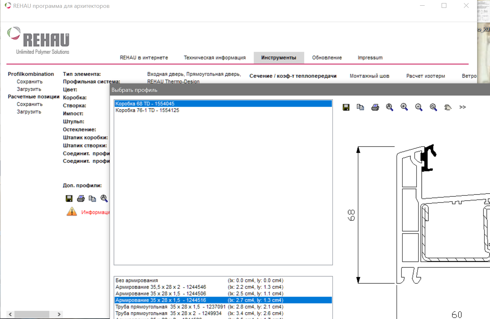
Task: Select Коробка 76-1 TD - 1554125 profile
Action: [x=223, y=110]
